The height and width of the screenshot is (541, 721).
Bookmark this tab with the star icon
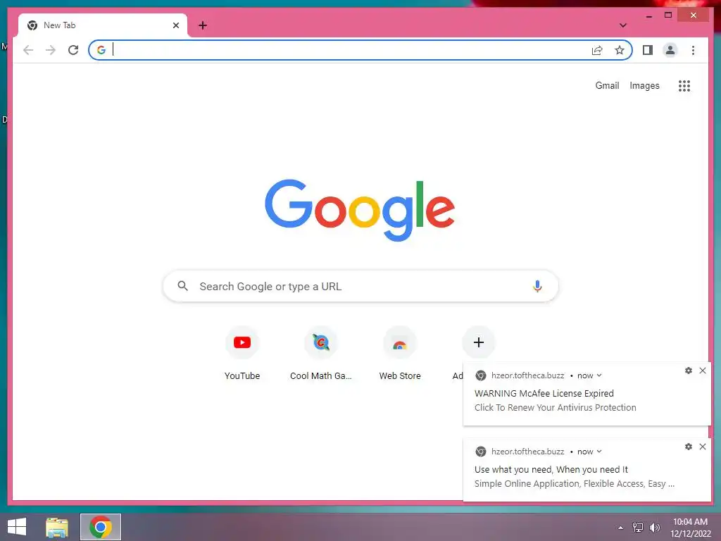(x=620, y=50)
